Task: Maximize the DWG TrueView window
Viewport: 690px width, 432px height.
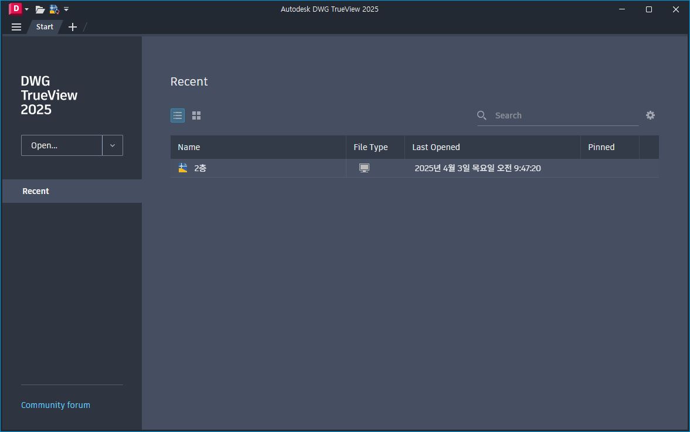Action: (648, 9)
